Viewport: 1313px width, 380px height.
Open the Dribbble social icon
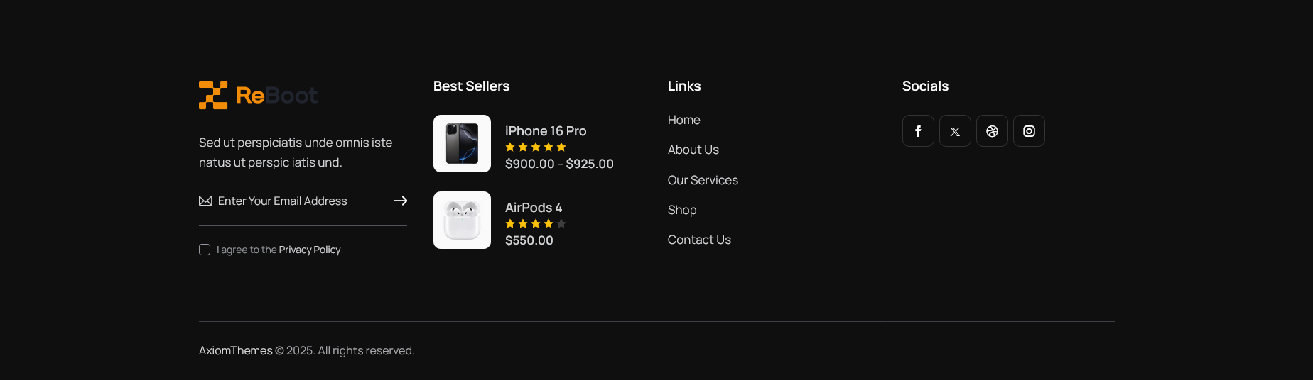[x=992, y=131]
